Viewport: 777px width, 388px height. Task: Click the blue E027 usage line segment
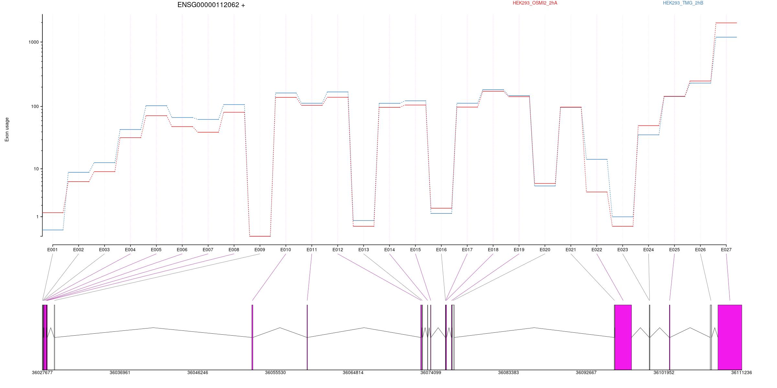tap(726, 37)
